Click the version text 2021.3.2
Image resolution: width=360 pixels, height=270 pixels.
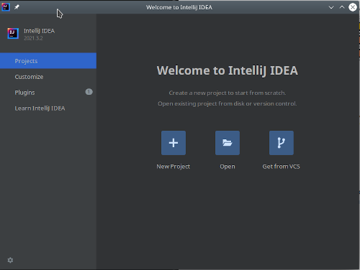(33, 38)
